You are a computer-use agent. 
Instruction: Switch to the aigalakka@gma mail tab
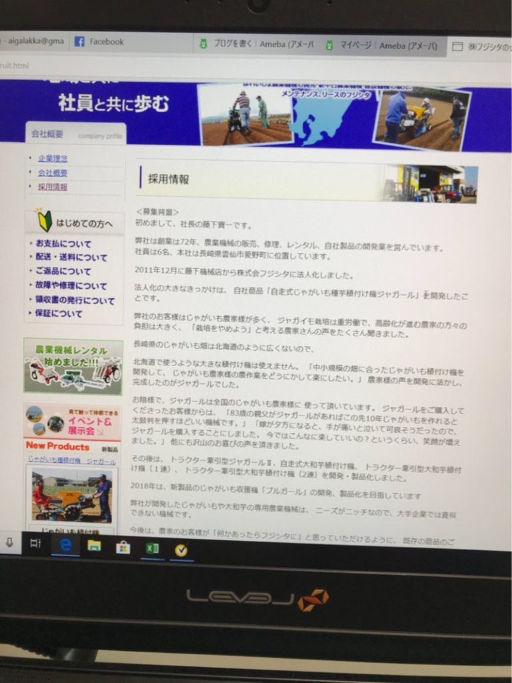[x=34, y=41]
